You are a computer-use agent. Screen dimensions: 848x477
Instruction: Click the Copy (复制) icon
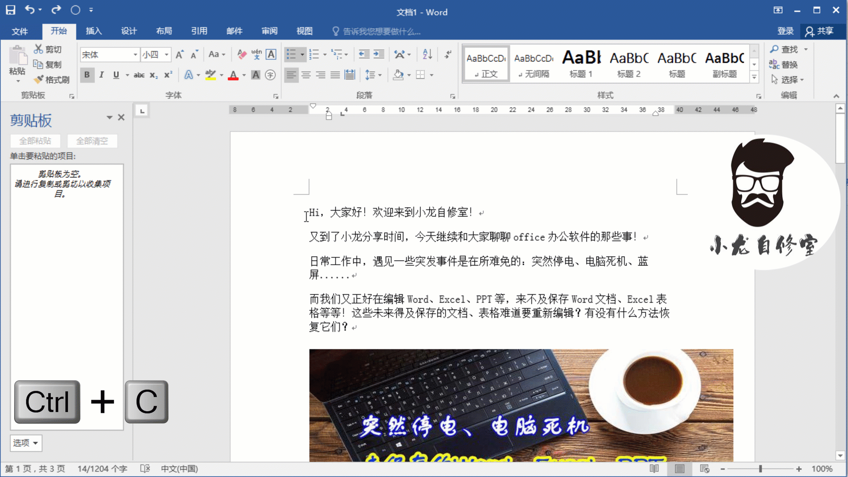(38, 64)
